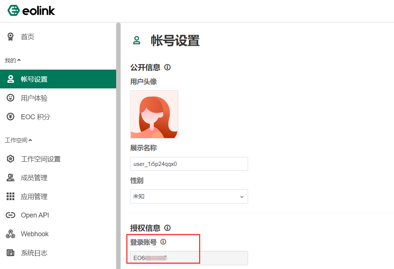Click the 登录账号 account number field
The image size is (394, 269).
point(189,258)
